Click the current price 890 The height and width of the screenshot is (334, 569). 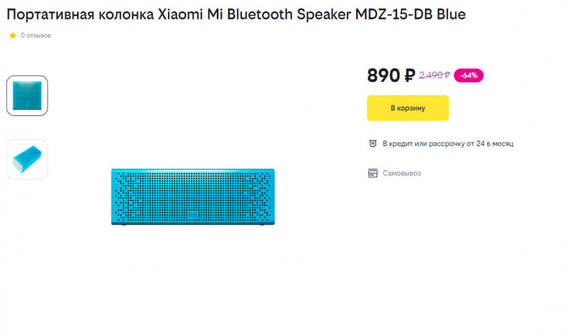[384, 76]
